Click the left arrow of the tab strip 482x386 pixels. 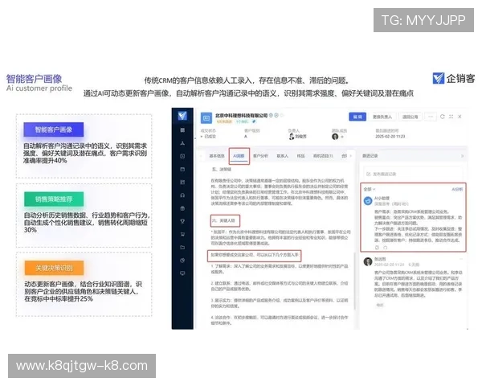pyautogui.click(x=202, y=156)
